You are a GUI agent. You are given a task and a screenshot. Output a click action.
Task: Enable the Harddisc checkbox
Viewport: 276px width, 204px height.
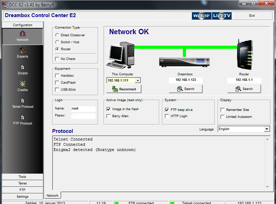coord(57,76)
